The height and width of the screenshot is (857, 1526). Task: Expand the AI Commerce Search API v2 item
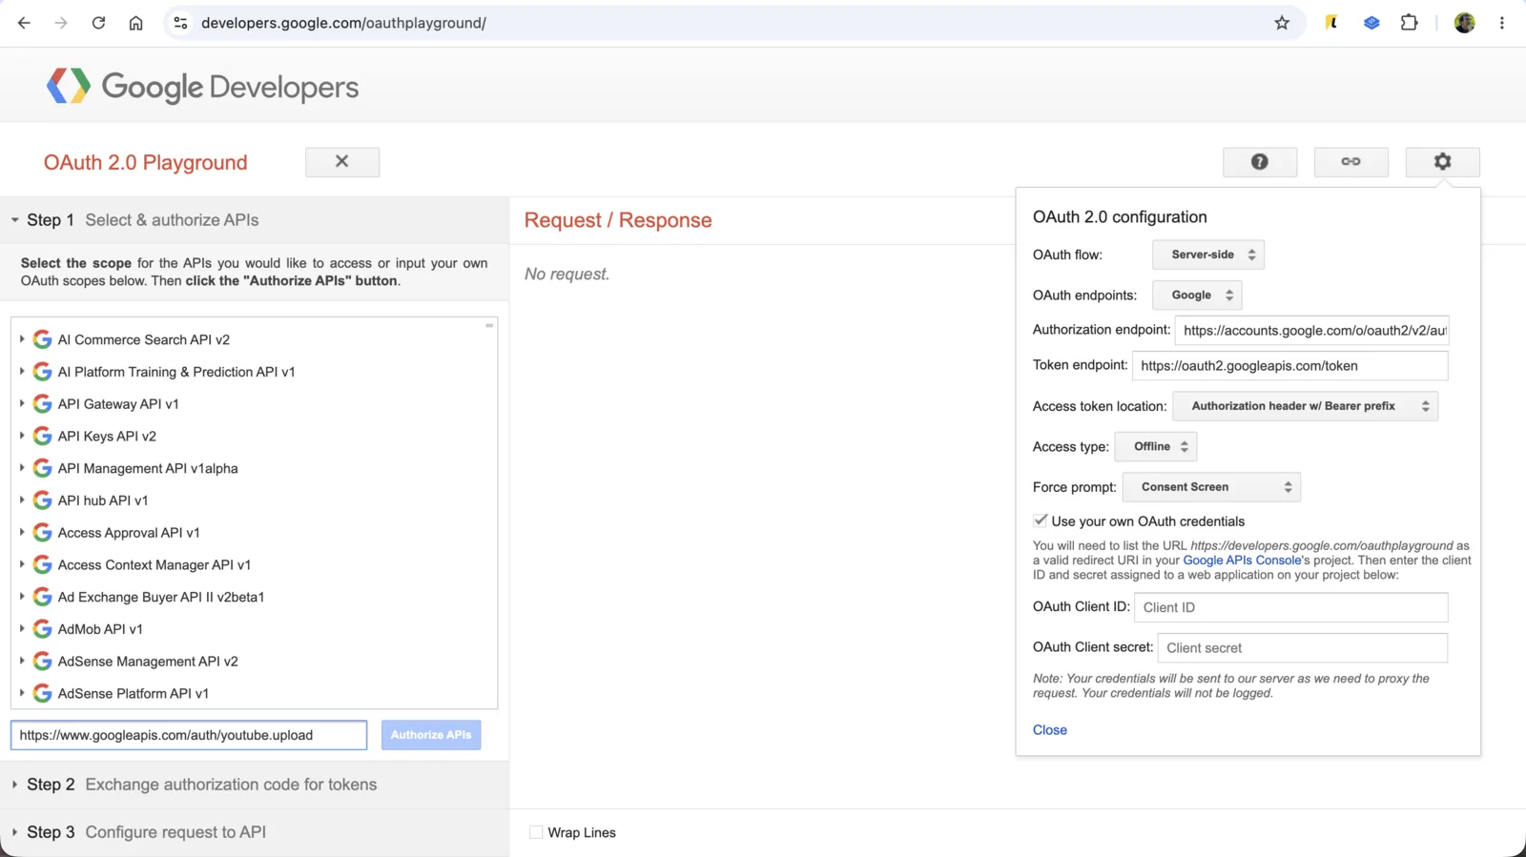pyautogui.click(x=22, y=339)
